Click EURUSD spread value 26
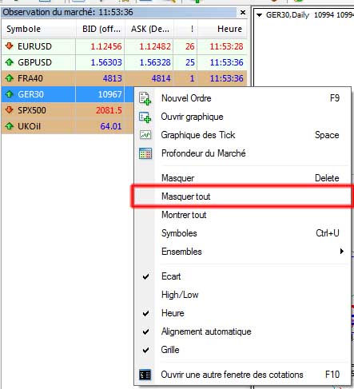Viewport: 354px width, 389px height. click(190, 46)
